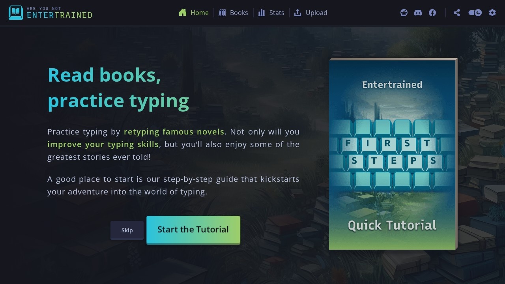505x284 pixels.
Task: Open settings with the gear icon
Action: [492, 13]
